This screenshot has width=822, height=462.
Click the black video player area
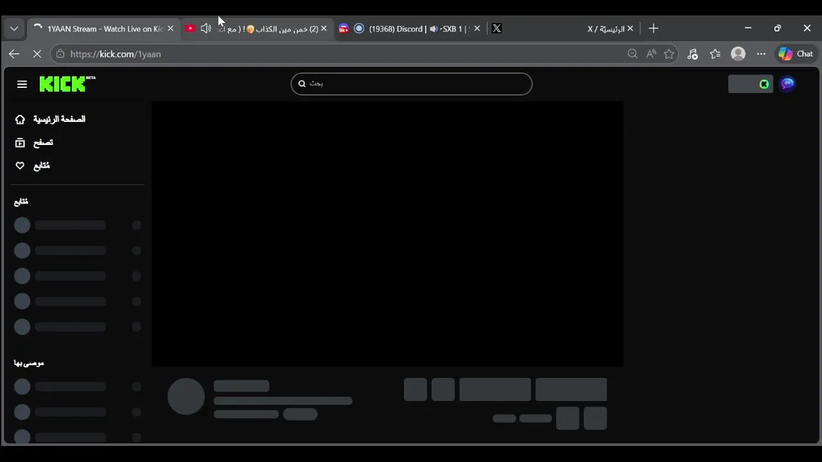(387, 234)
